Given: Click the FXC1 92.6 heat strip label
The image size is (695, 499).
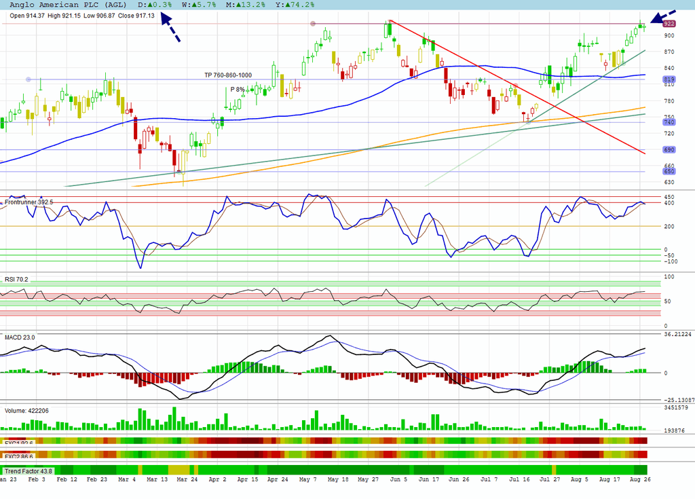Looking at the screenshot, I should (x=18, y=443).
